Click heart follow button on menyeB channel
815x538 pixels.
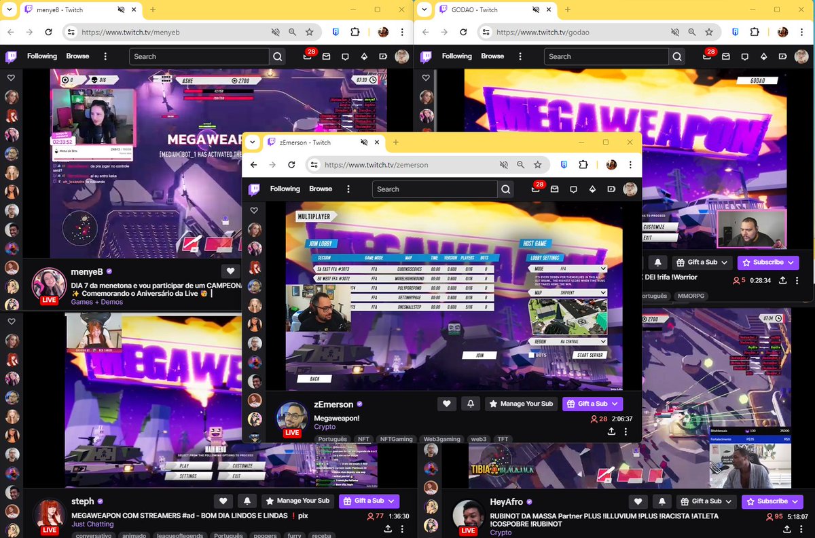(x=231, y=270)
